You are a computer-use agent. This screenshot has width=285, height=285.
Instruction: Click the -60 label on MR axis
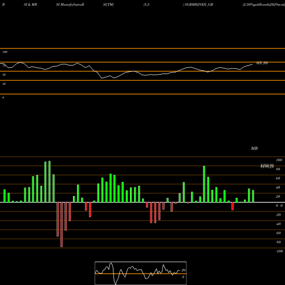point(278,233)
